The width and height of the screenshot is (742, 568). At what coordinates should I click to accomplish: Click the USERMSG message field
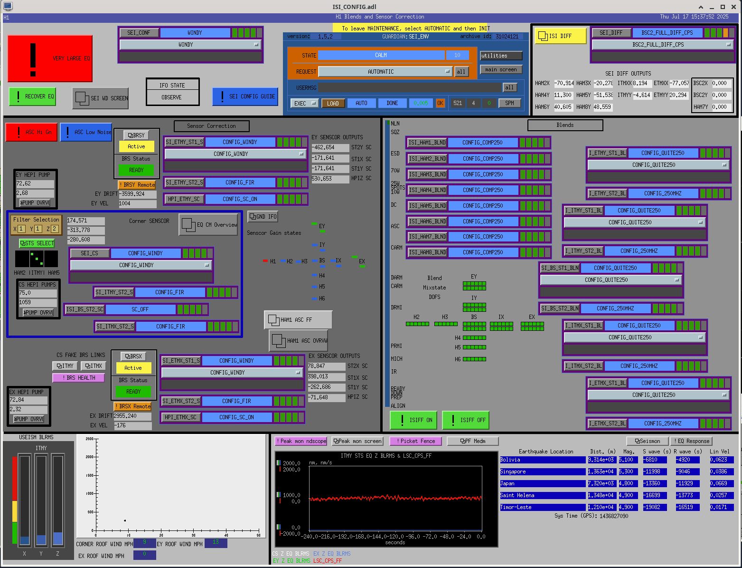pyautogui.click(x=409, y=87)
